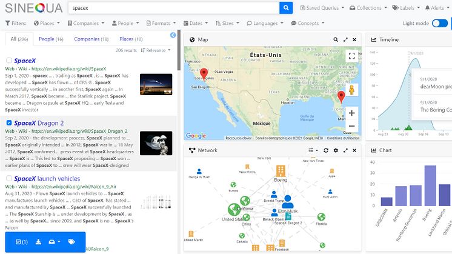The height and width of the screenshot is (254, 452).
Task: Search within the Map panel
Action: [336, 39]
